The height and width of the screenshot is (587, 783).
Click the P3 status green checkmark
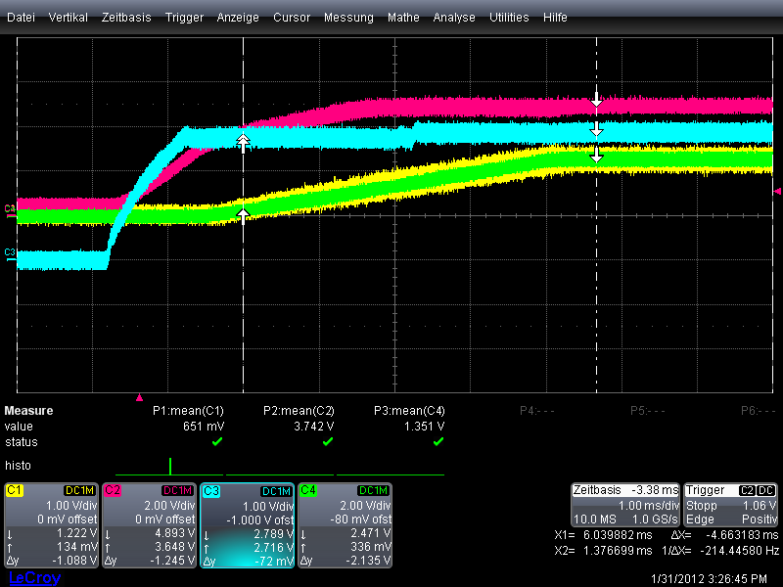438,442
